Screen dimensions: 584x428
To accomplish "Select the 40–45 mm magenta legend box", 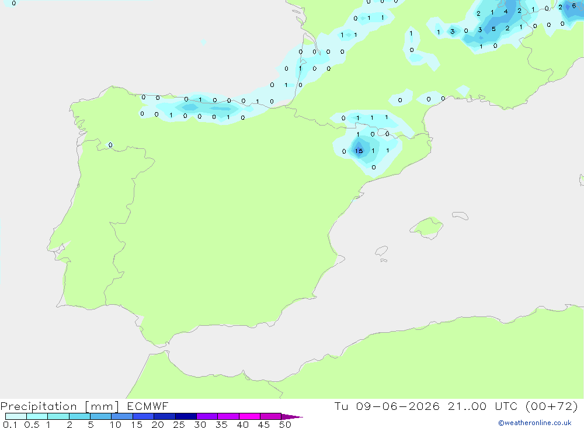I will click(x=249, y=416).
